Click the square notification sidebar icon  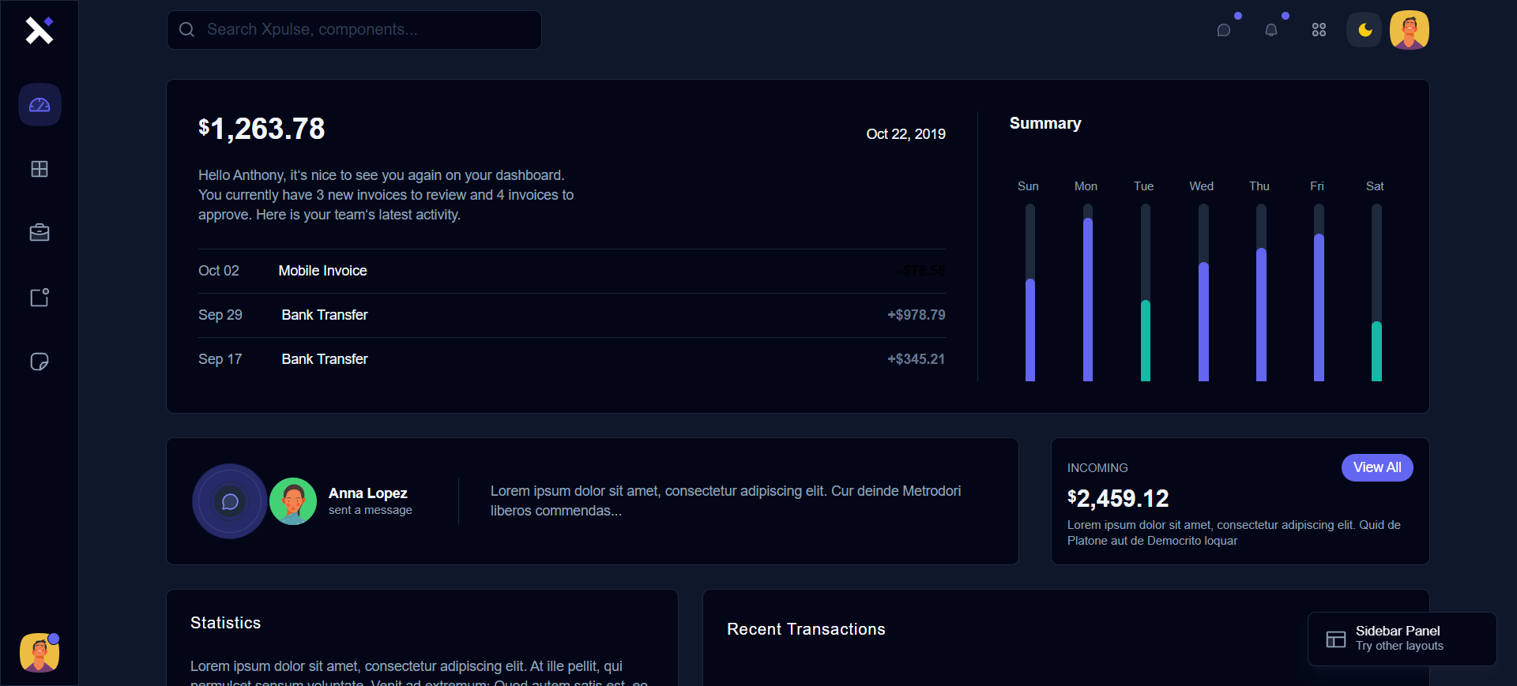pyautogui.click(x=40, y=298)
